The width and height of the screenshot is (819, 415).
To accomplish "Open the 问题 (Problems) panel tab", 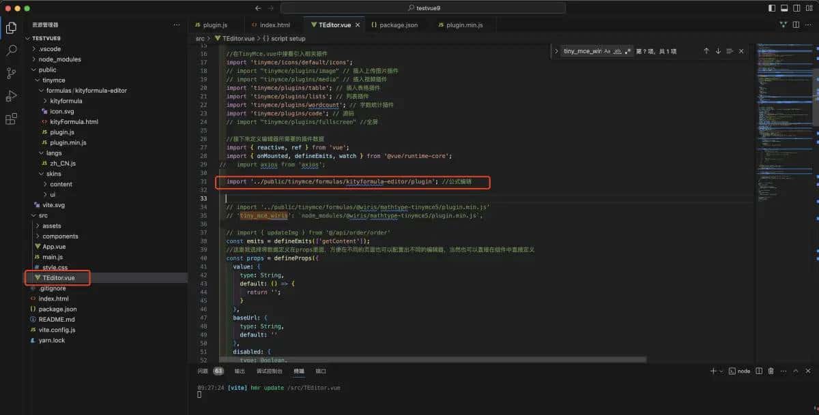I will point(201,371).
